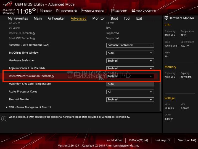198x149 pixels.
Task: Open the Tool tab
Action: point(127,19)
